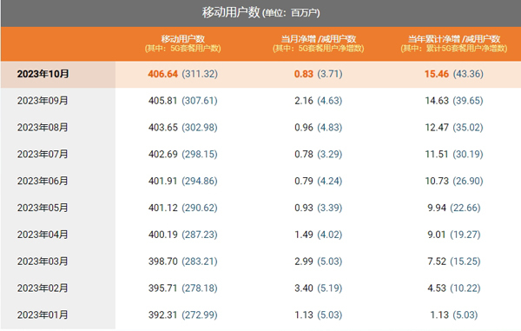Click the 2023年03月 month label

pos(43,261)
